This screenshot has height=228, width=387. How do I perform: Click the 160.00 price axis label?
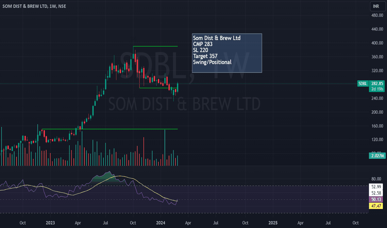coord(377,126)
